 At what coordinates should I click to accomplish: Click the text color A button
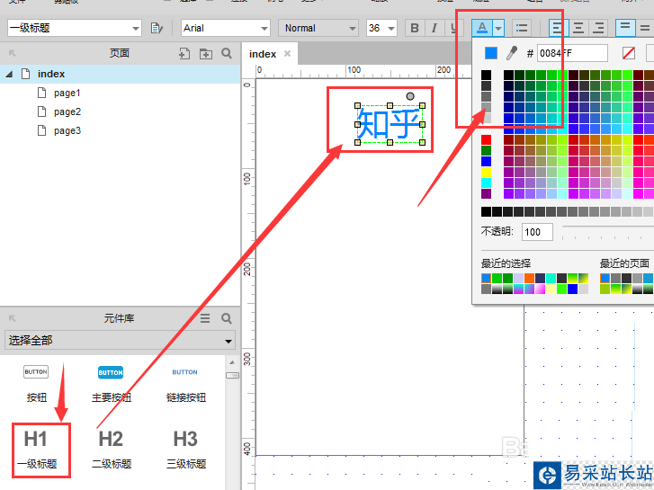click(x=482, y=28)
